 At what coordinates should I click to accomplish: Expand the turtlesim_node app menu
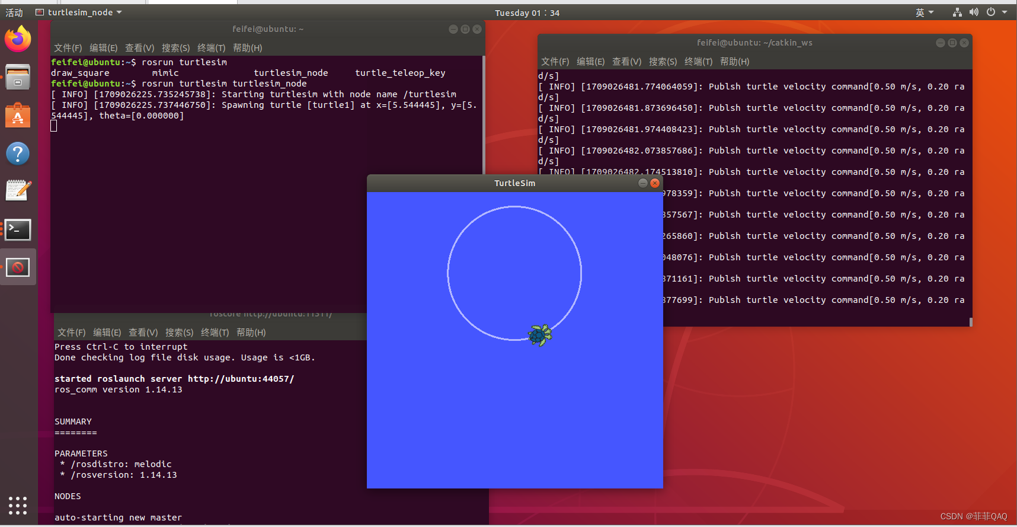[79, 12]
